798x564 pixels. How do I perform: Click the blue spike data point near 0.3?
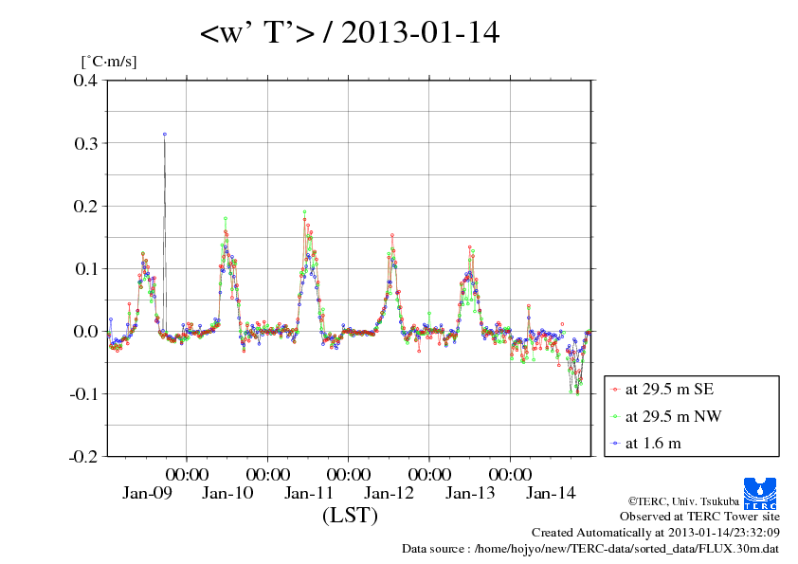tap(164, 135)
